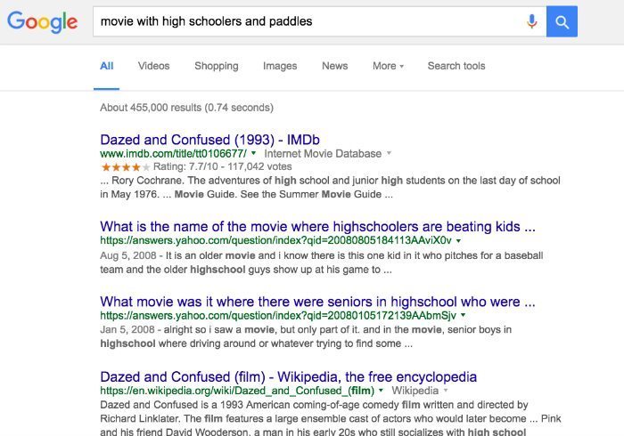Expand arrow next to en.wikipedia.org URL
Image resolution: width=624 pixels, height=436 pixels.
381,391
